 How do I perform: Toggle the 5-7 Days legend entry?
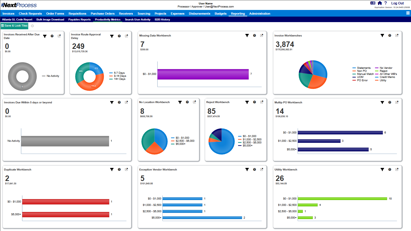(119, 73)
